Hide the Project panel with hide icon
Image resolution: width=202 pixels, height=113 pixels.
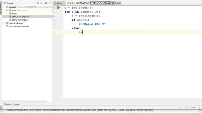pyautogui.click(x=50, y=3)
